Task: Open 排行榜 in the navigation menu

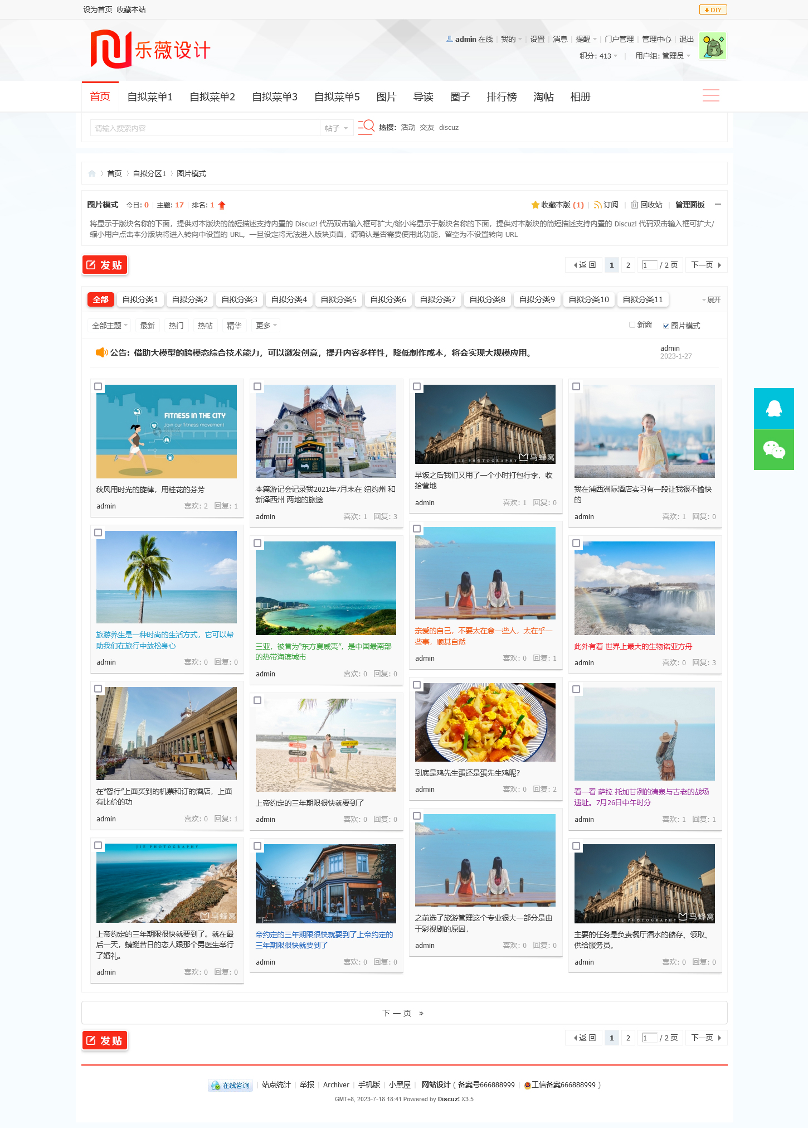Action: pyautogui.click(x=502, y=97)
